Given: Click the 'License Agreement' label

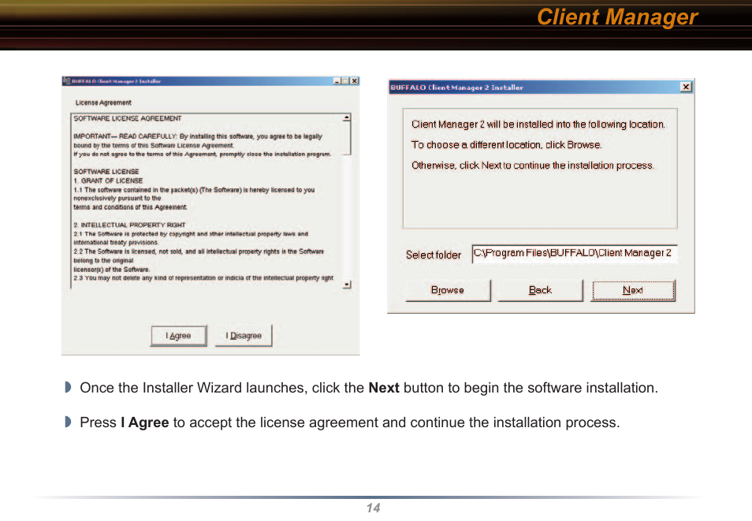Looking at the screenshot, I should click(x=103, y=102).
